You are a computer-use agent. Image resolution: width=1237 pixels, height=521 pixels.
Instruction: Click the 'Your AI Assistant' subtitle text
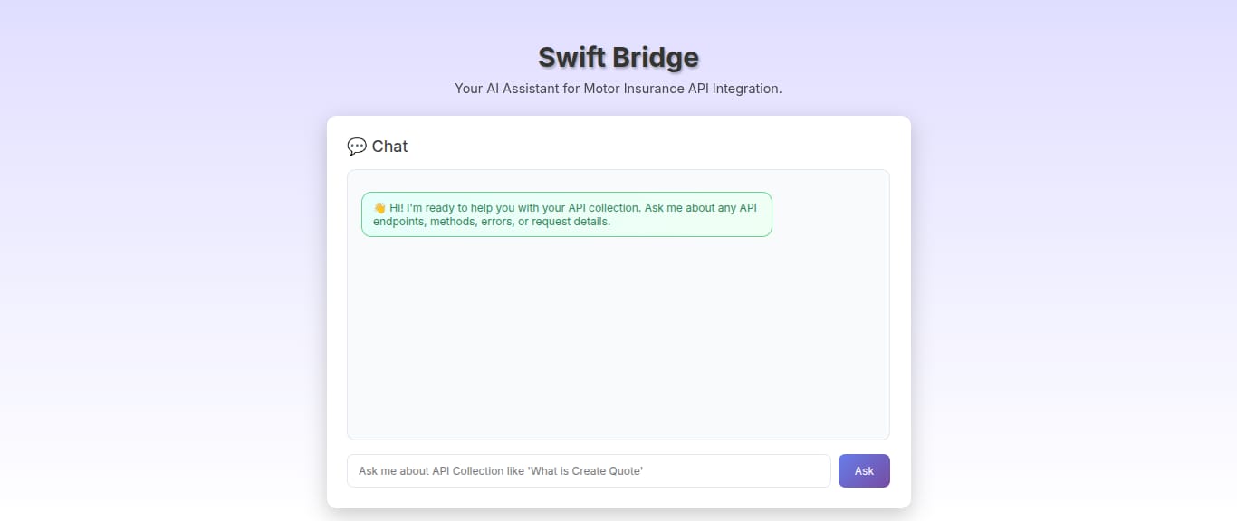618,89
